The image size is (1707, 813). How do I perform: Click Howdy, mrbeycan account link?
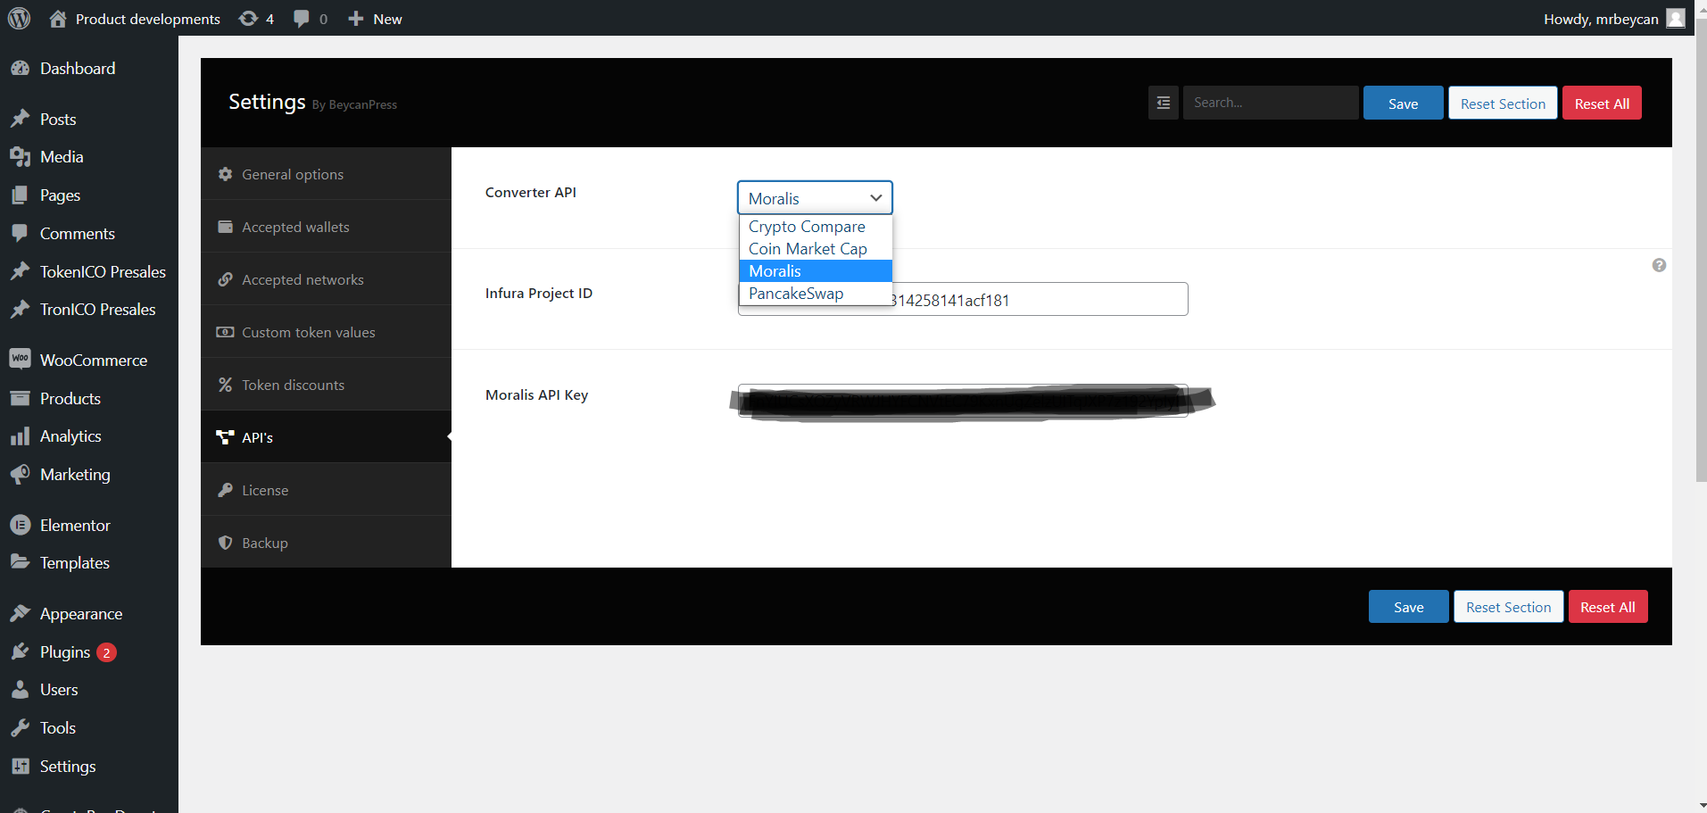coord(1601,19)
